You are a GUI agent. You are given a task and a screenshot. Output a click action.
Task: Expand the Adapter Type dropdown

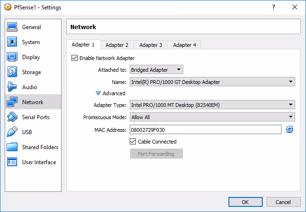pos(212,105)
